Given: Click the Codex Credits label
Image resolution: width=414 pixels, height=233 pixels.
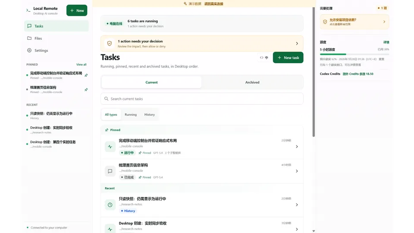Looking at the screenshot, I should point(330,74).
